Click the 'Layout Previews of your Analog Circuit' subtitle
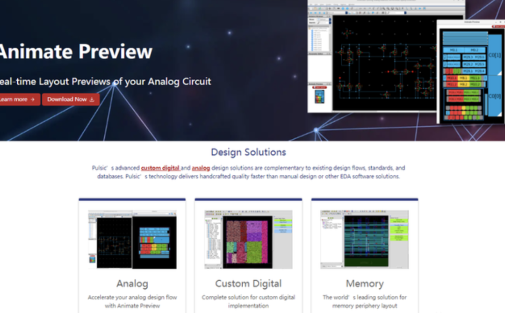This screenshot has width=505, height=313. tap(125, 82)
